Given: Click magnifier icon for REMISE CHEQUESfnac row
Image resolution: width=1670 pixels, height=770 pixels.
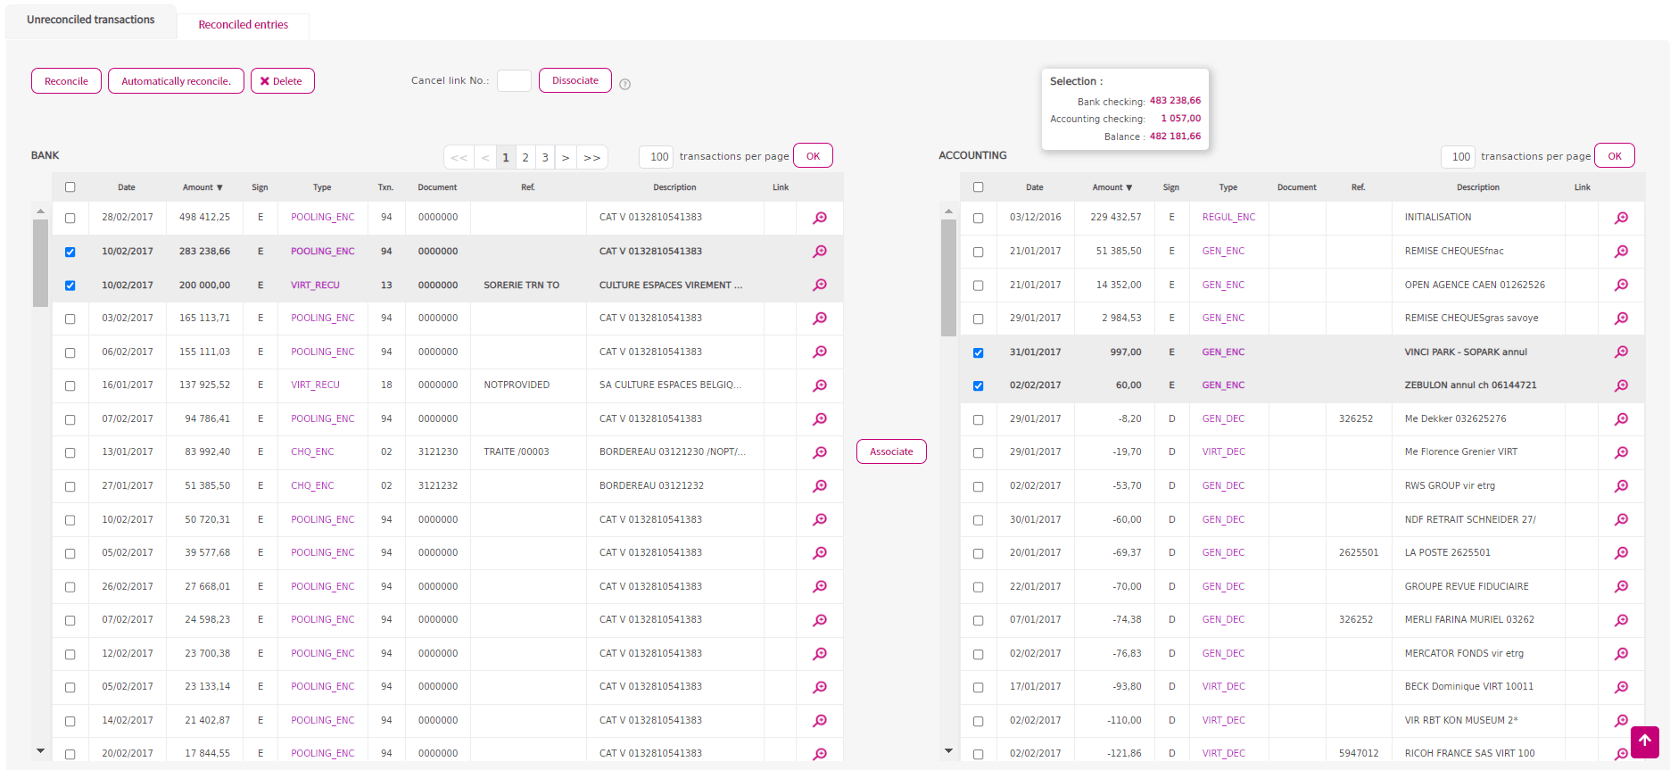Looking at the screenshot, I should (x=1621, y=252).
